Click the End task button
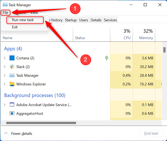Screen dimensions: 167x141 (x=151, y=133)
